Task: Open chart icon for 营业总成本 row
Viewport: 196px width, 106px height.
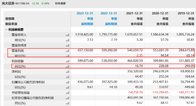Action: 68,45
